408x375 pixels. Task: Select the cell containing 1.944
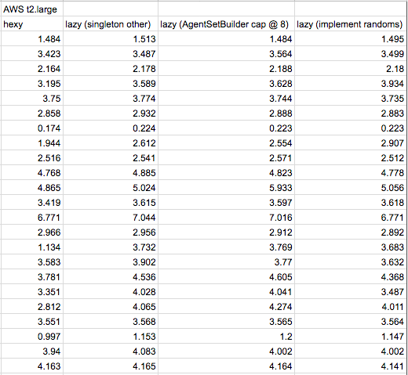pos(32,143)
